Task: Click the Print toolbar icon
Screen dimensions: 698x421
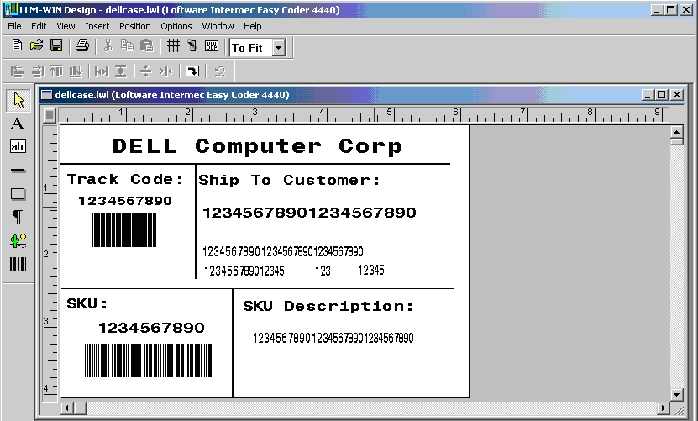Action: tap(81, 46)
